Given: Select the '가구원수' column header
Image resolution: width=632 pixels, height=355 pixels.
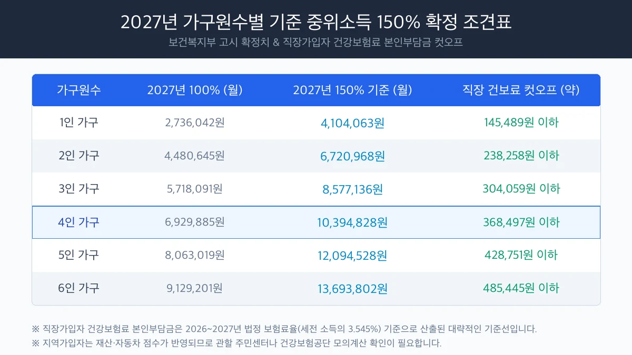Looking at the screenshot, I should [x=79, y=90].
